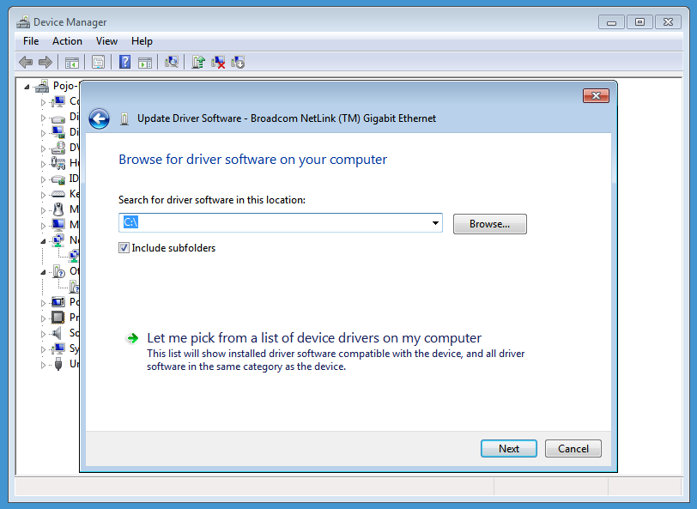The height and width of the screenshot is (509, 697).
Task: Click the Forward arrow in Device Manager toolbar
Action: tap(45, 63)
